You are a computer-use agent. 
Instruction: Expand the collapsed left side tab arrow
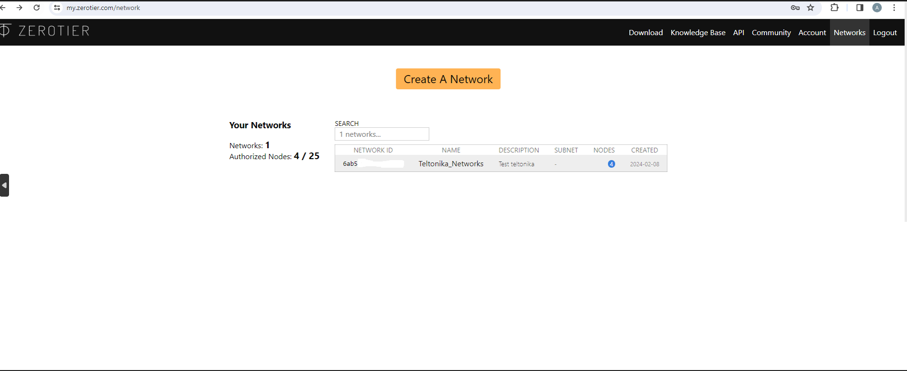click(4, 185)
